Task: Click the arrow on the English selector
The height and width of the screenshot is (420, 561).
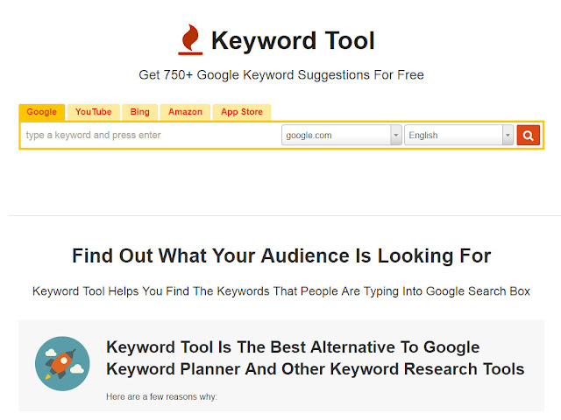Action: [x=508, y=136]
